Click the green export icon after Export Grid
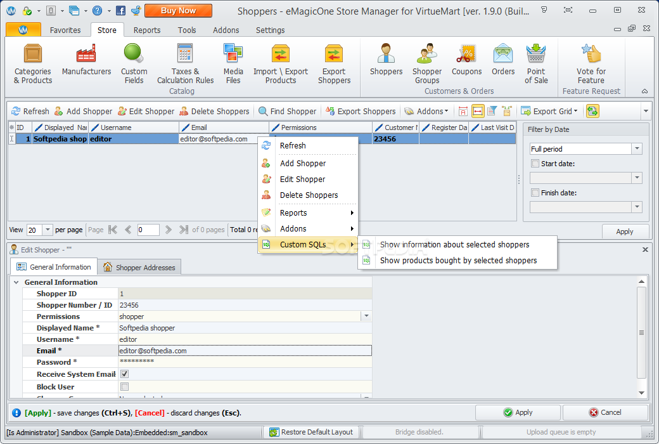659x444 pixels. 592,111
